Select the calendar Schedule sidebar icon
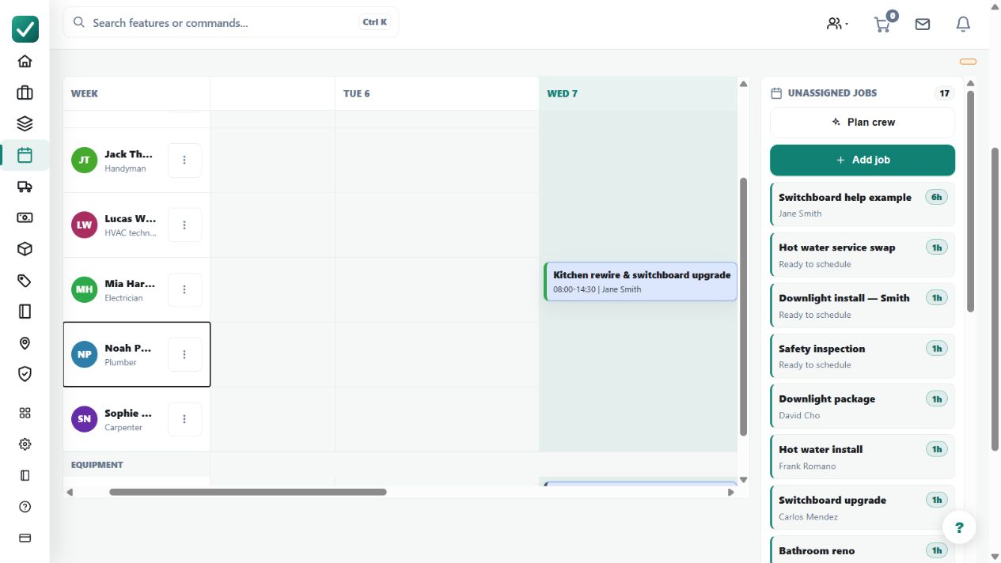Screen dimensions: 1001x563 coord(25,155)
